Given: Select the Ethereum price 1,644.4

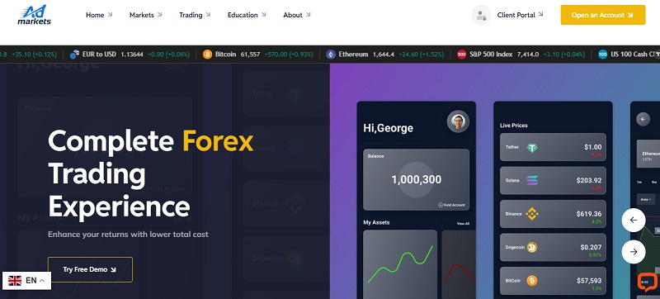Looking at the screenshot, I should tap(384, 55).
